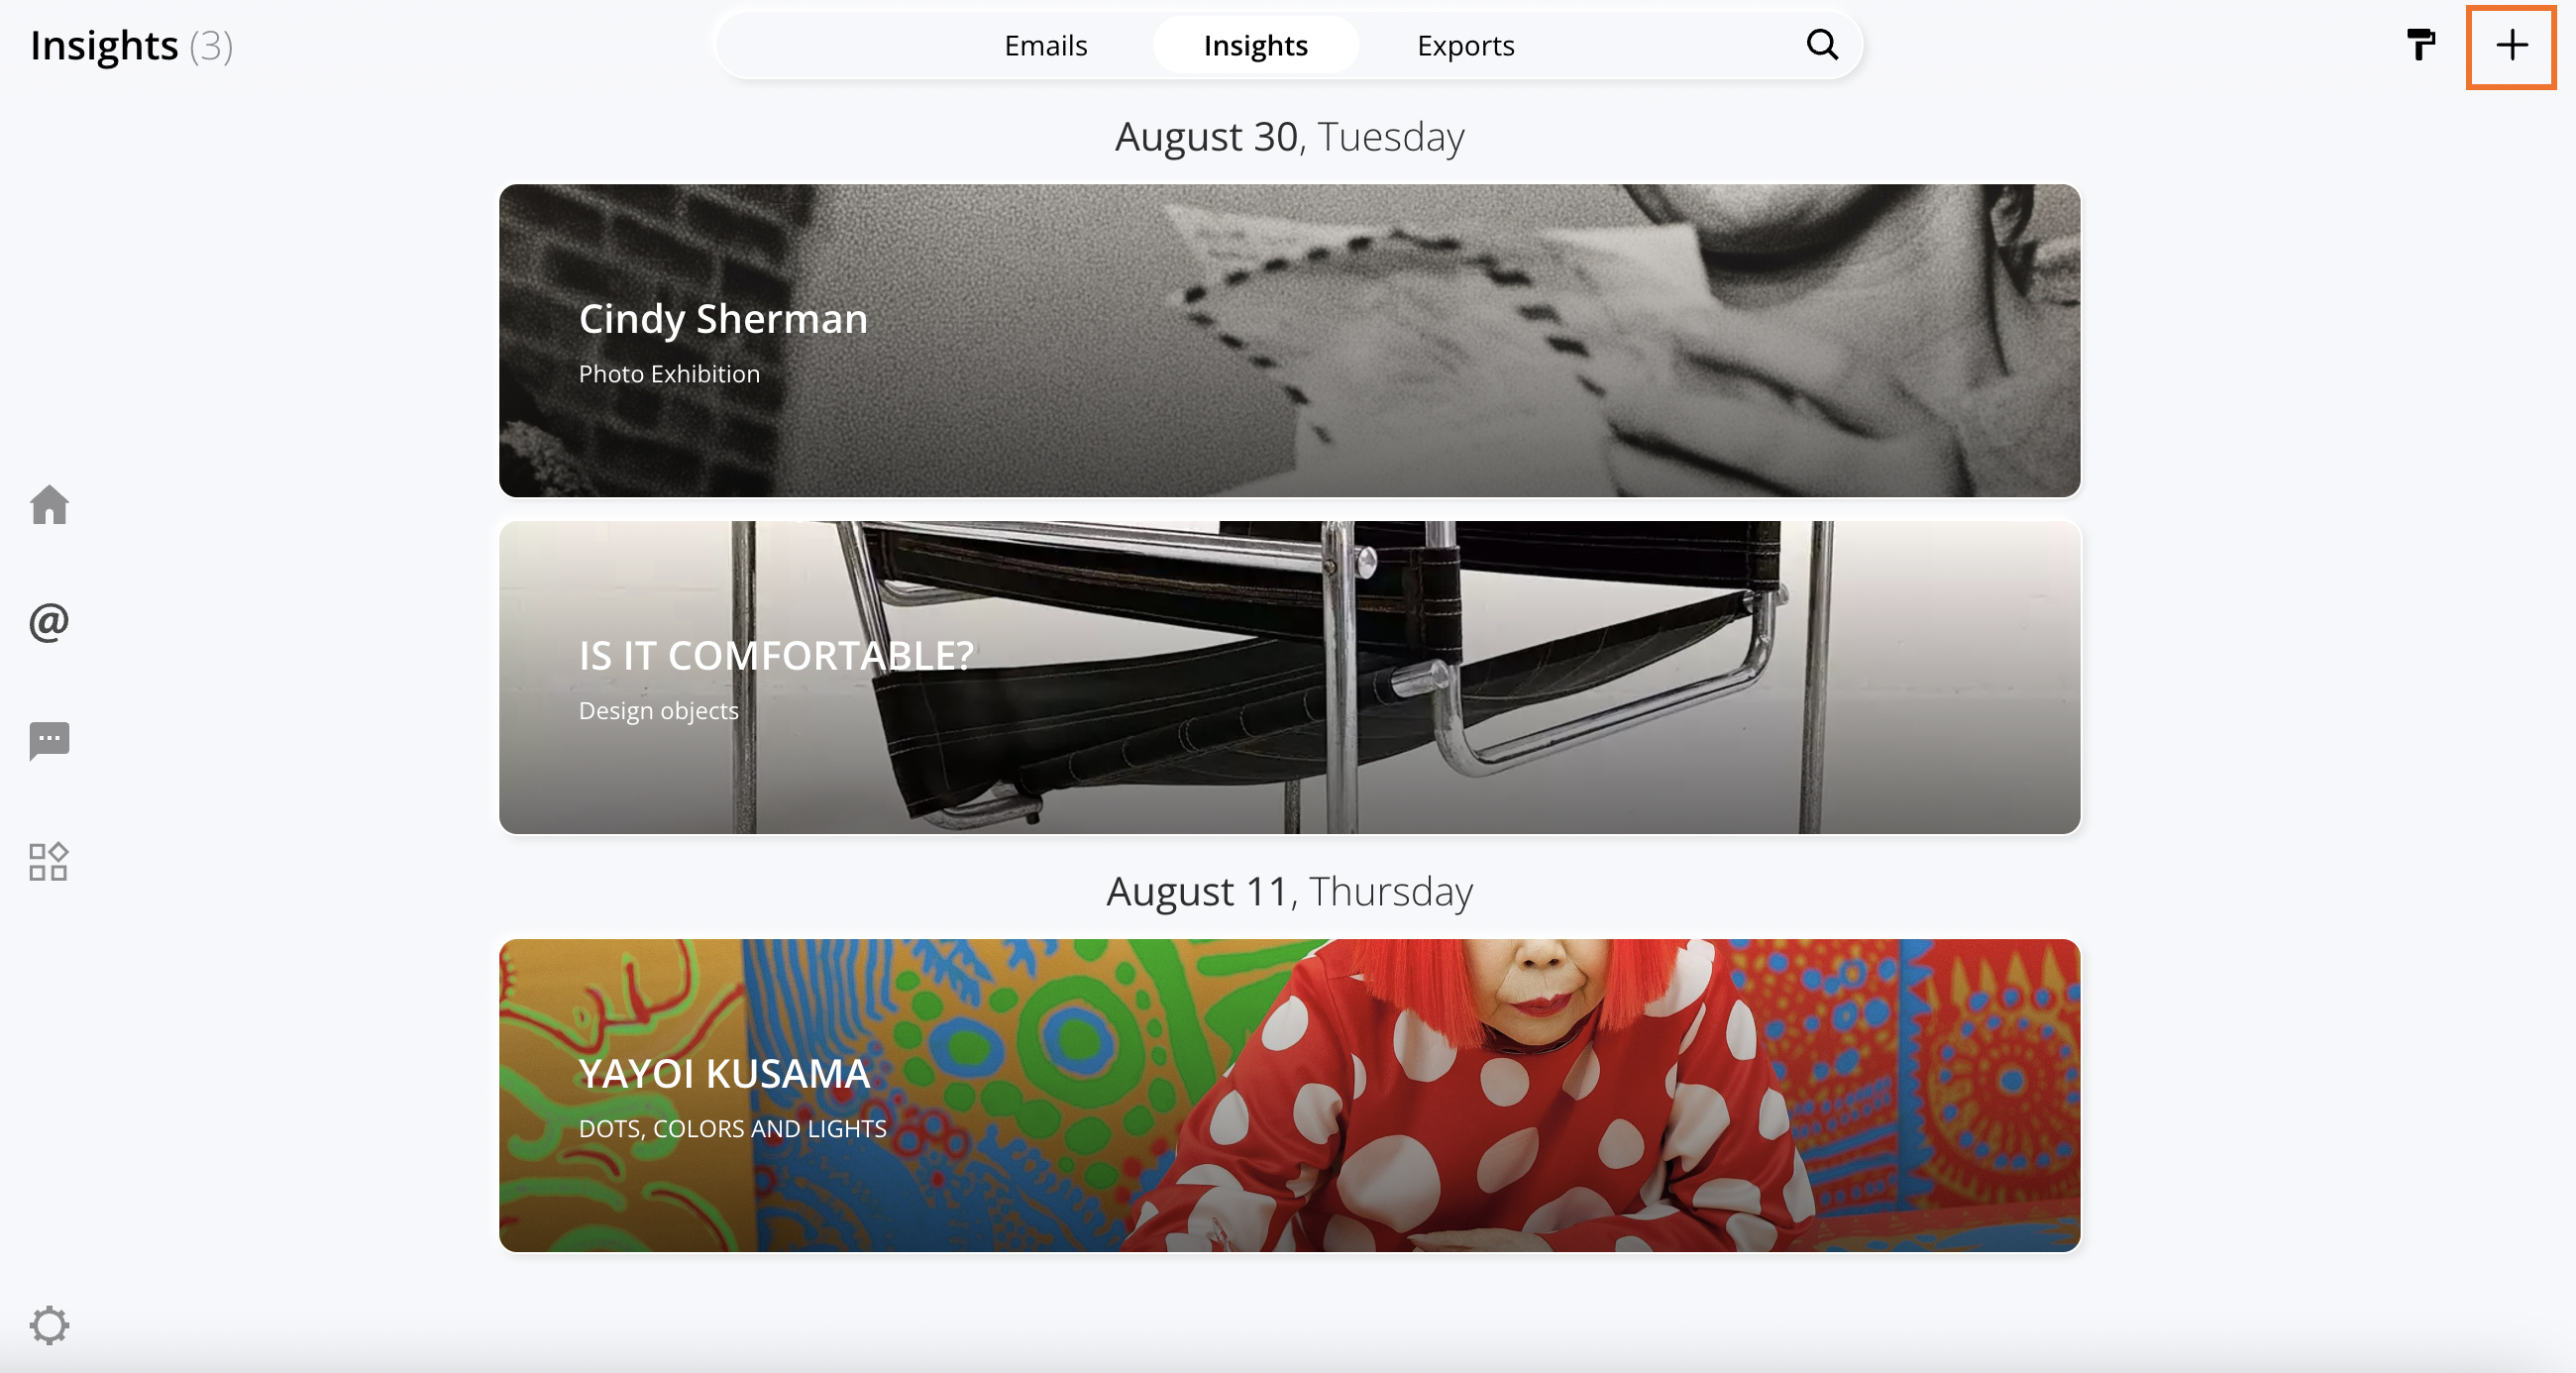
Task: Open the @ email section icon
Action: [x=49, y=622]
